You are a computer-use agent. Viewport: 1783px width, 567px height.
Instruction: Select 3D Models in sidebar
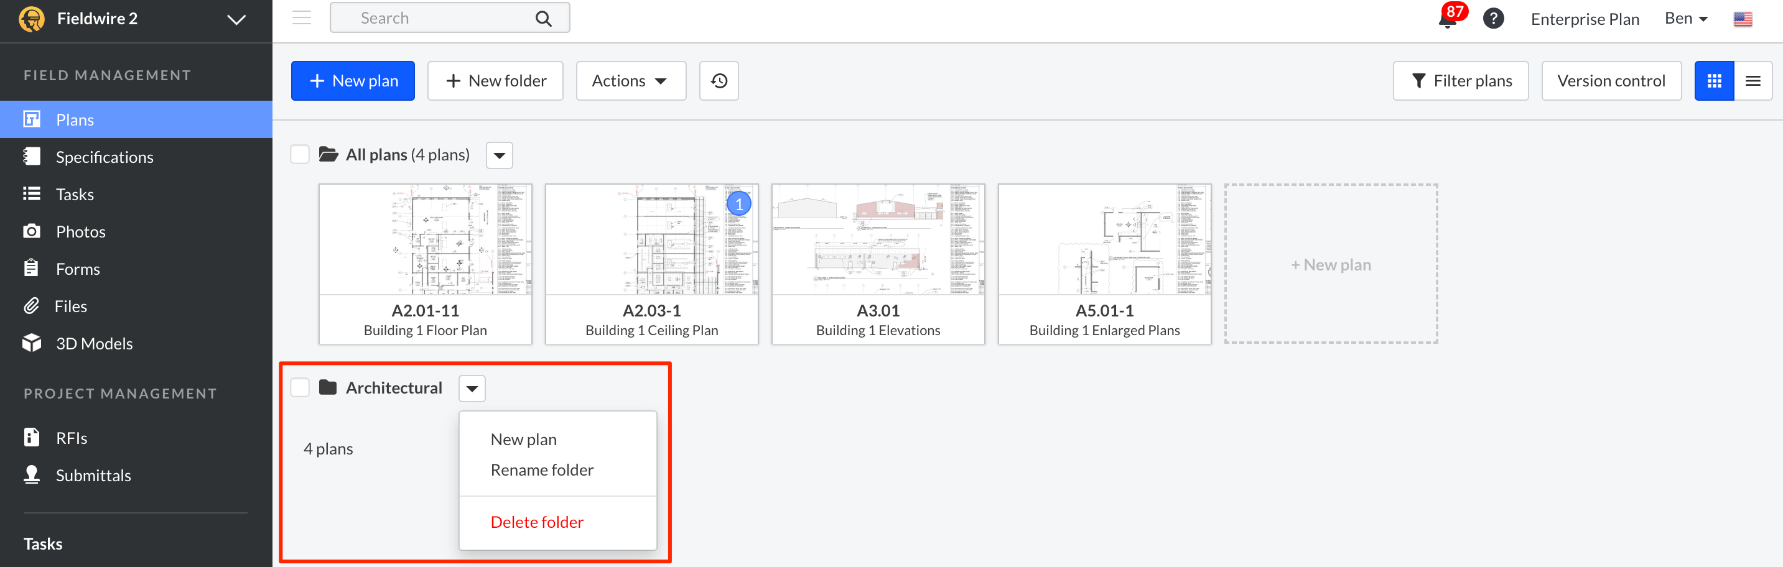coord(94,343)
